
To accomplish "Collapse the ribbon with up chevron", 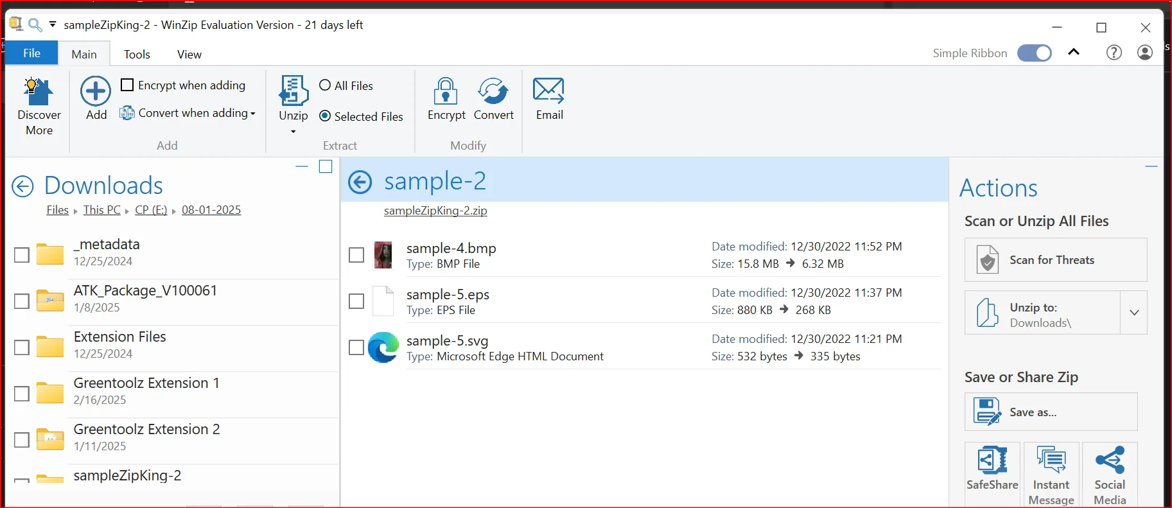I will pos(1074,52).
